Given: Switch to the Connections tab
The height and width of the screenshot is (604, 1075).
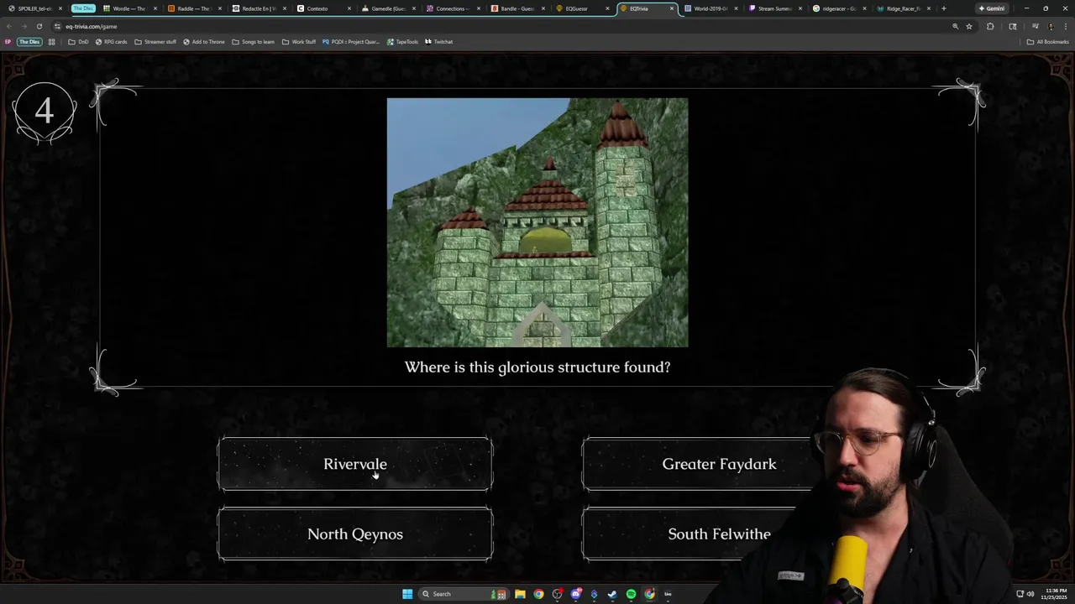Looking at the screenshot, I should tap(451, 8).
